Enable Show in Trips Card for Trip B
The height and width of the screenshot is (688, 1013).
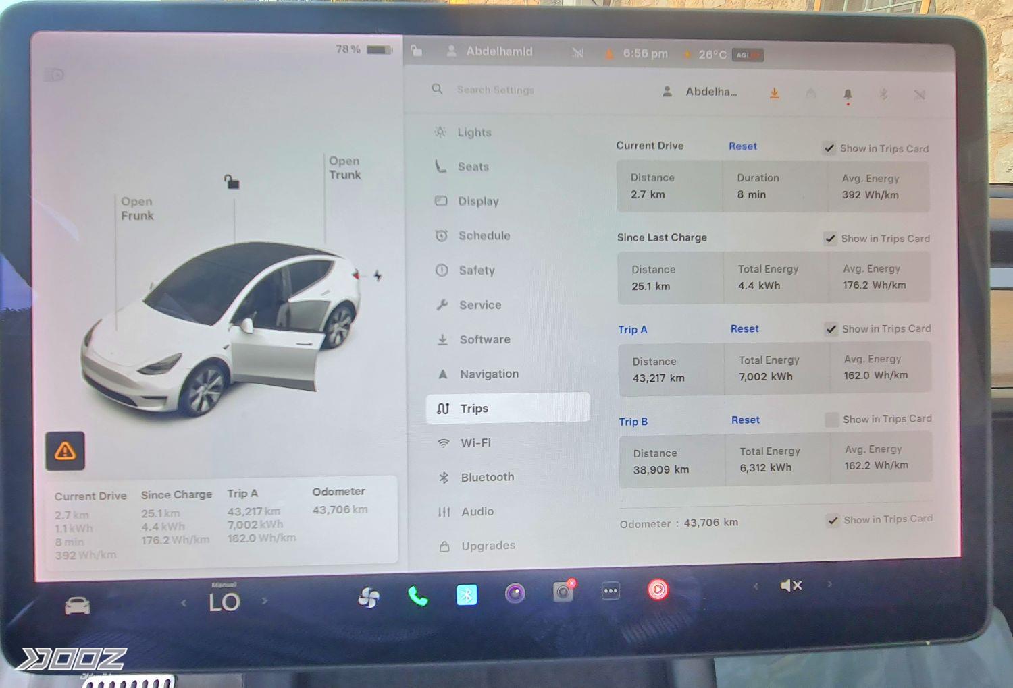[831, 419]
